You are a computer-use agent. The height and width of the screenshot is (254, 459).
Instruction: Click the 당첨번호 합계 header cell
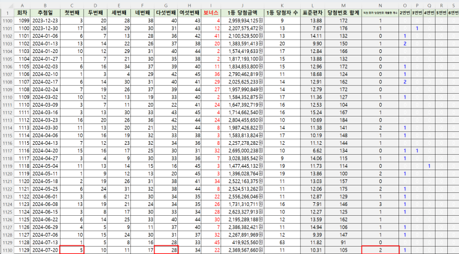[343, 13]
